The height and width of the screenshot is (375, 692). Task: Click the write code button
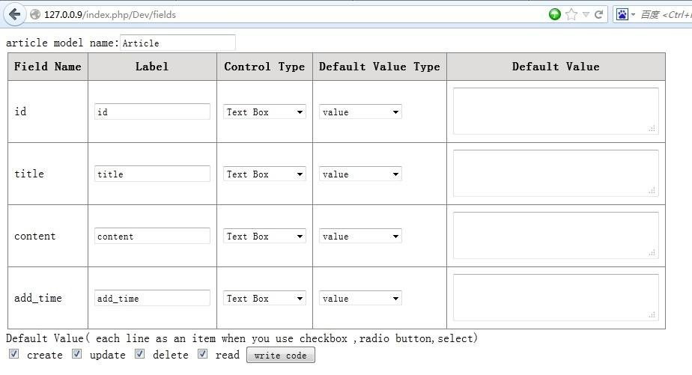coord(280,355)
